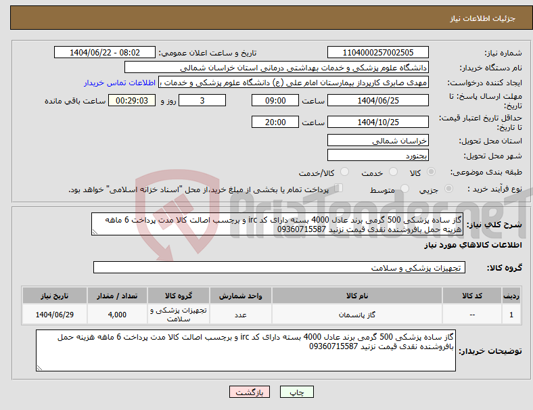Select the متوسط purchase type radio
Viewport: 533px width, 410px height.
[404, 189]
